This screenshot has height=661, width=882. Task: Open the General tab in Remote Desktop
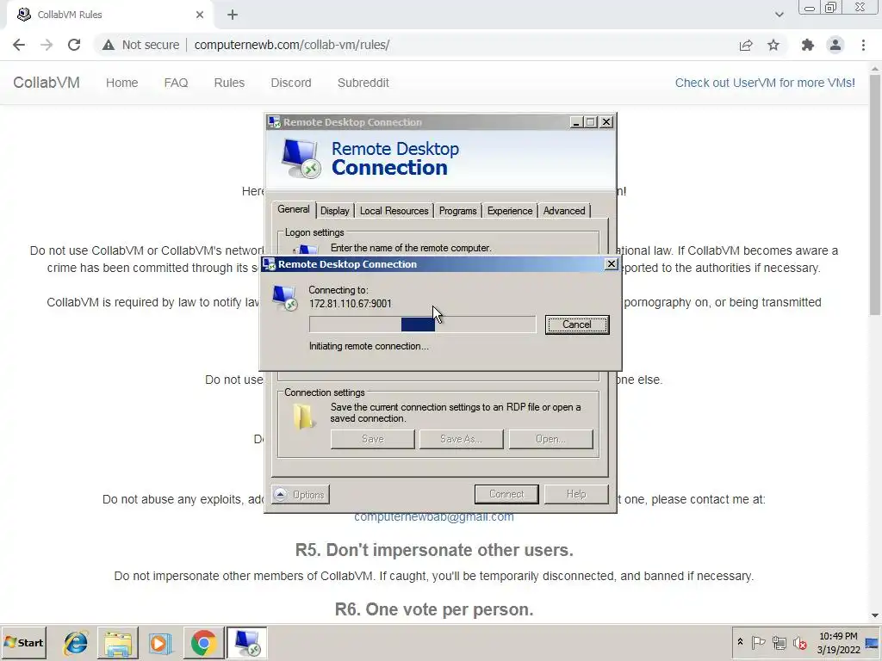[293, 210]
